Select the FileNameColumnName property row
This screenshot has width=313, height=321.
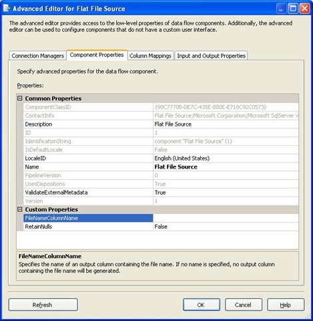(88, 218)
